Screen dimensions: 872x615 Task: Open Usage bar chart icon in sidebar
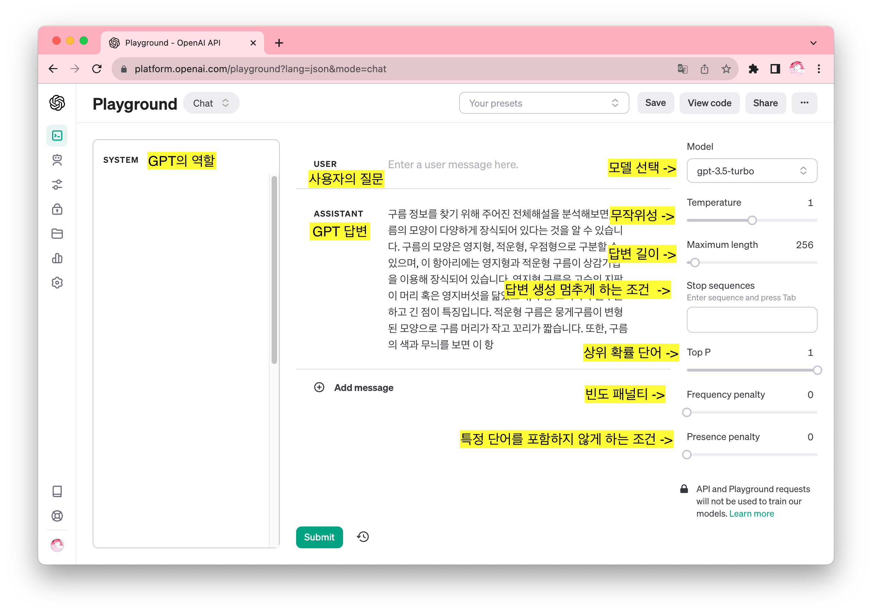[x=57, y=258]
